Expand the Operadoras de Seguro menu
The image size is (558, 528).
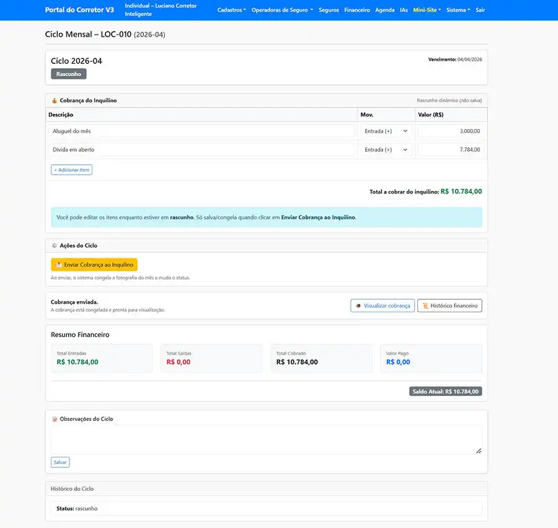[x=282, y=10]
